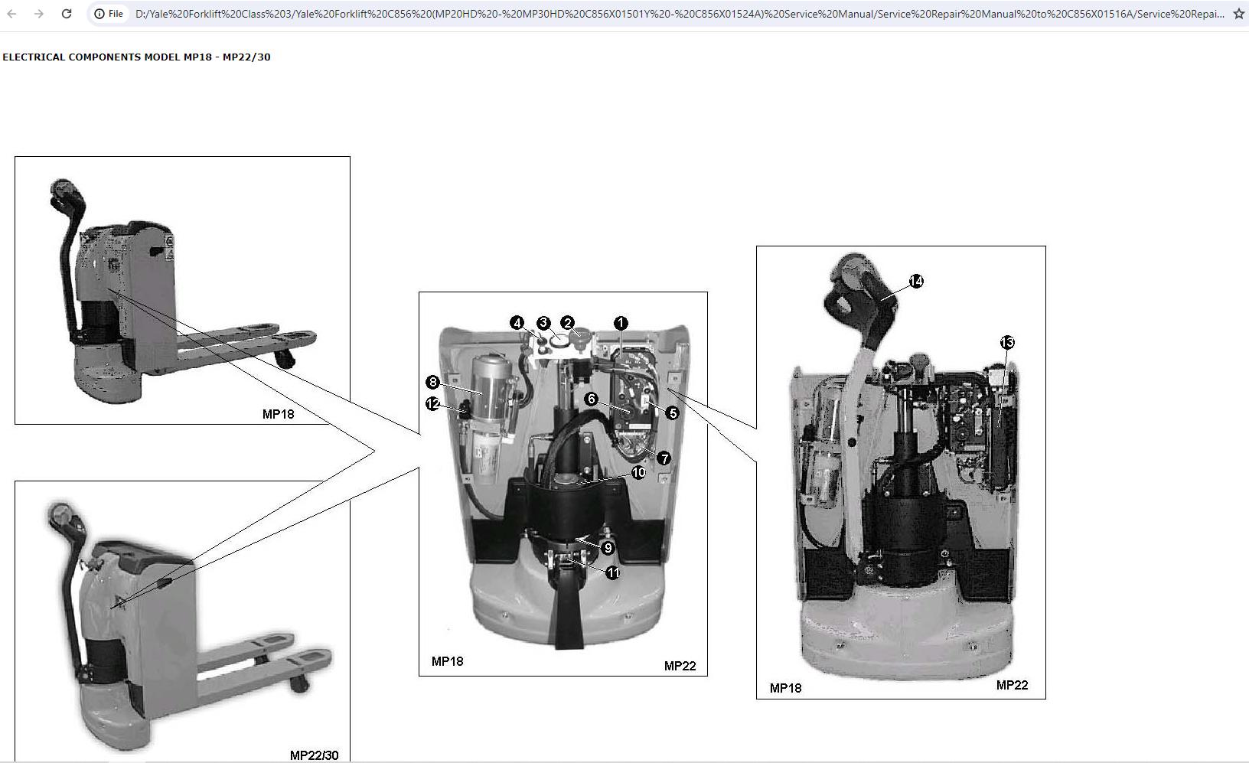Select the 'MP22/30' caption text
Image resolution: width=1249 pixels, height=763 pixels.
click(314, 755)
